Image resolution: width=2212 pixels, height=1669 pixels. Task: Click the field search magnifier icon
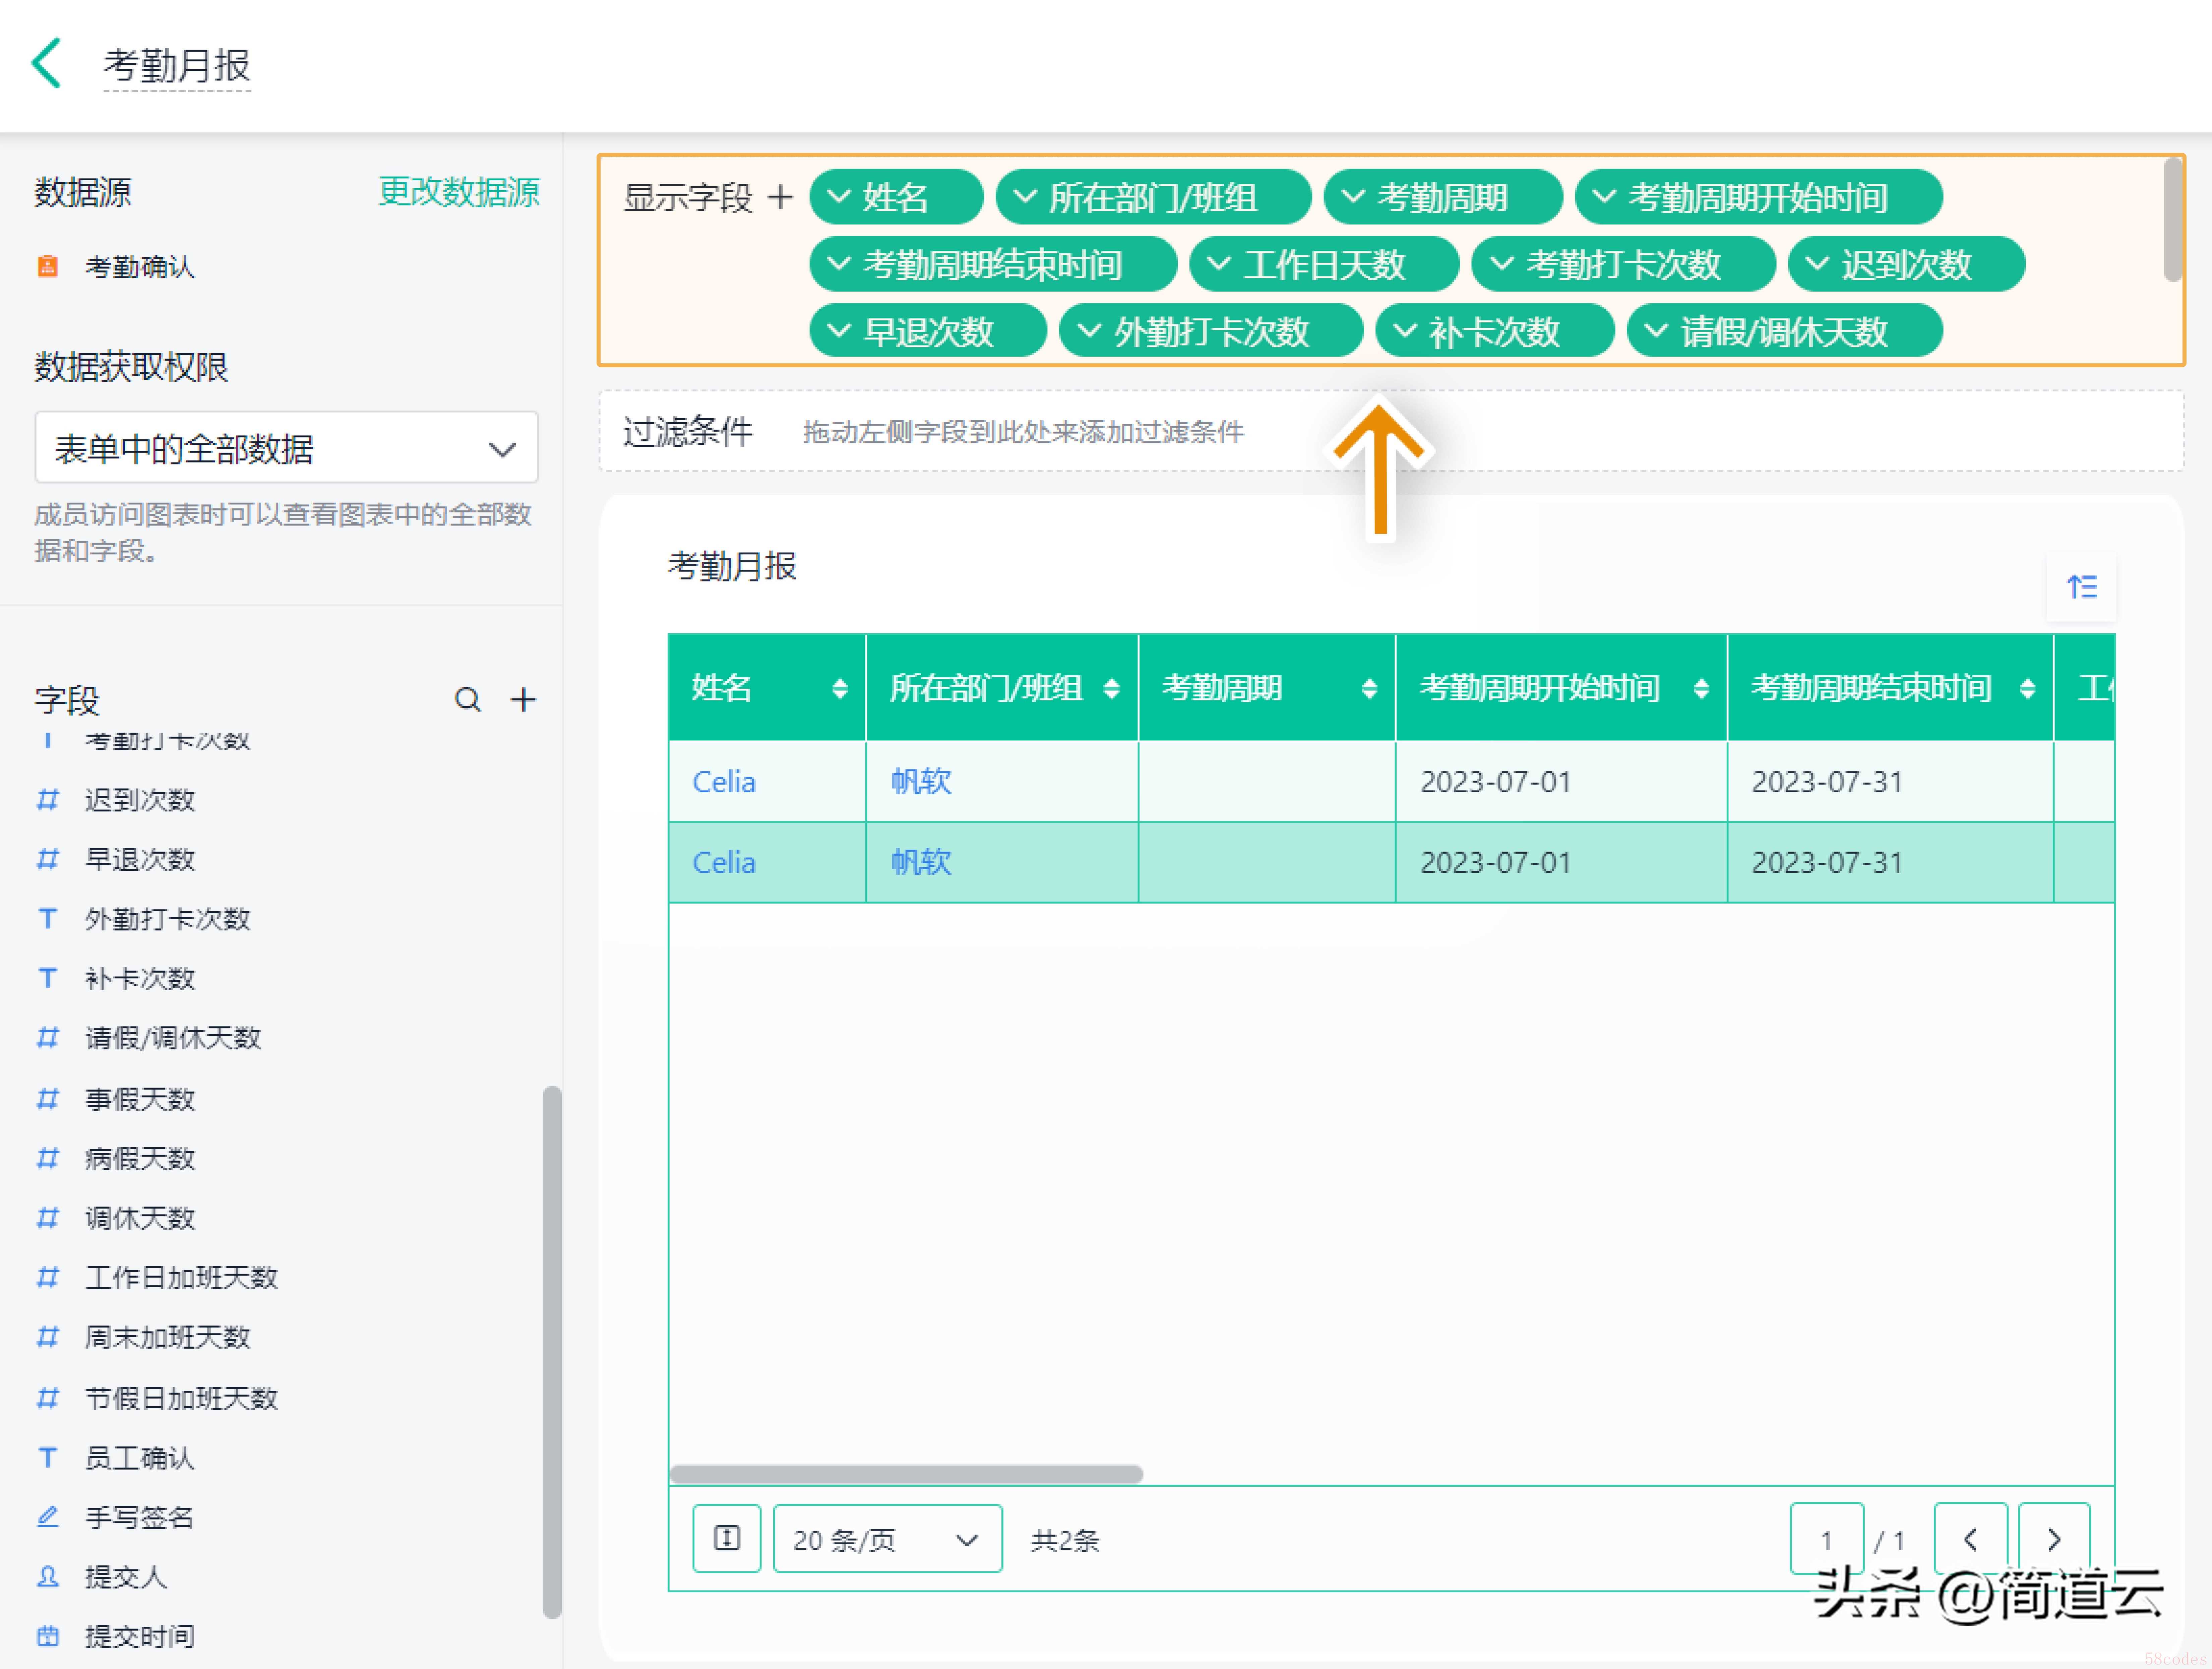[467, 699]
